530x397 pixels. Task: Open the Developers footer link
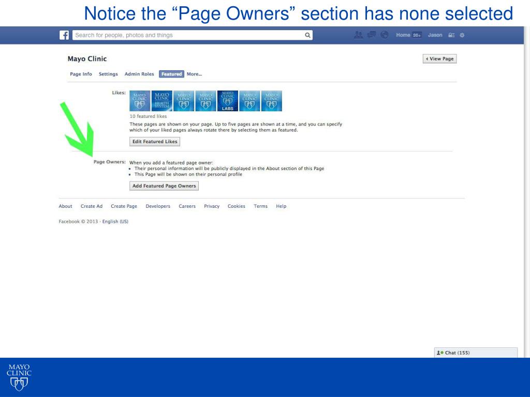point(158,206)
